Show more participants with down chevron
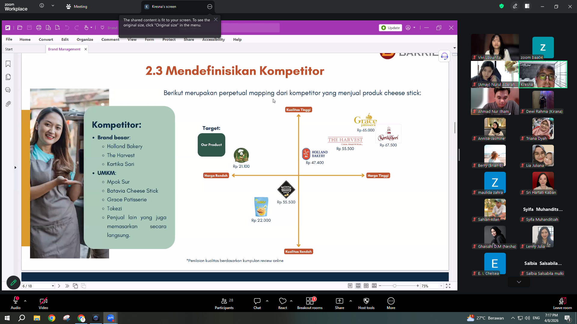 tap(519, 282)
